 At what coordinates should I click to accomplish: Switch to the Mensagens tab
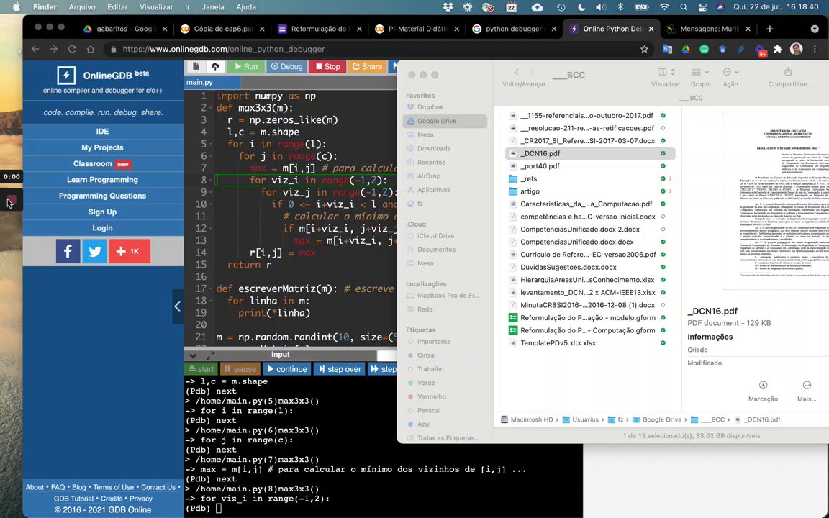pyautogui.click(x=708, y=29)
